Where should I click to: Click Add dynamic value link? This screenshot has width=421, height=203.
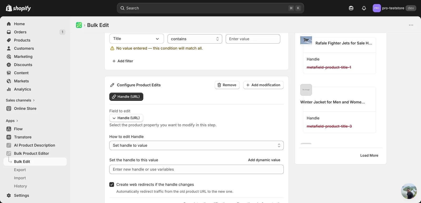[264, 160]
